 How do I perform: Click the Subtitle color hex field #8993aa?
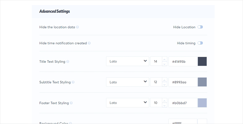pos(183,82)
